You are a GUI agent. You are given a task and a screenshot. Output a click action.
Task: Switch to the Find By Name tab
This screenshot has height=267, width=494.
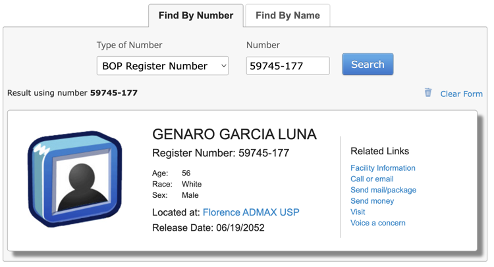click(x=288, y=15)
